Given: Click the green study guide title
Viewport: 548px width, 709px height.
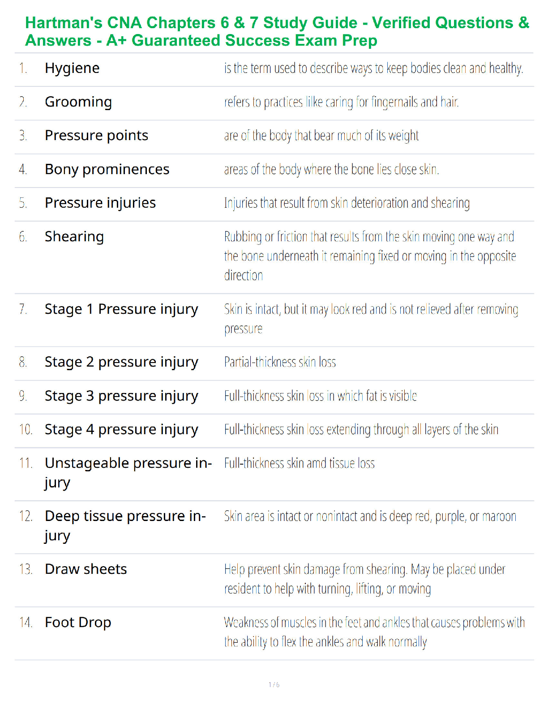Looking at the screenshot, I should point(277,31).
